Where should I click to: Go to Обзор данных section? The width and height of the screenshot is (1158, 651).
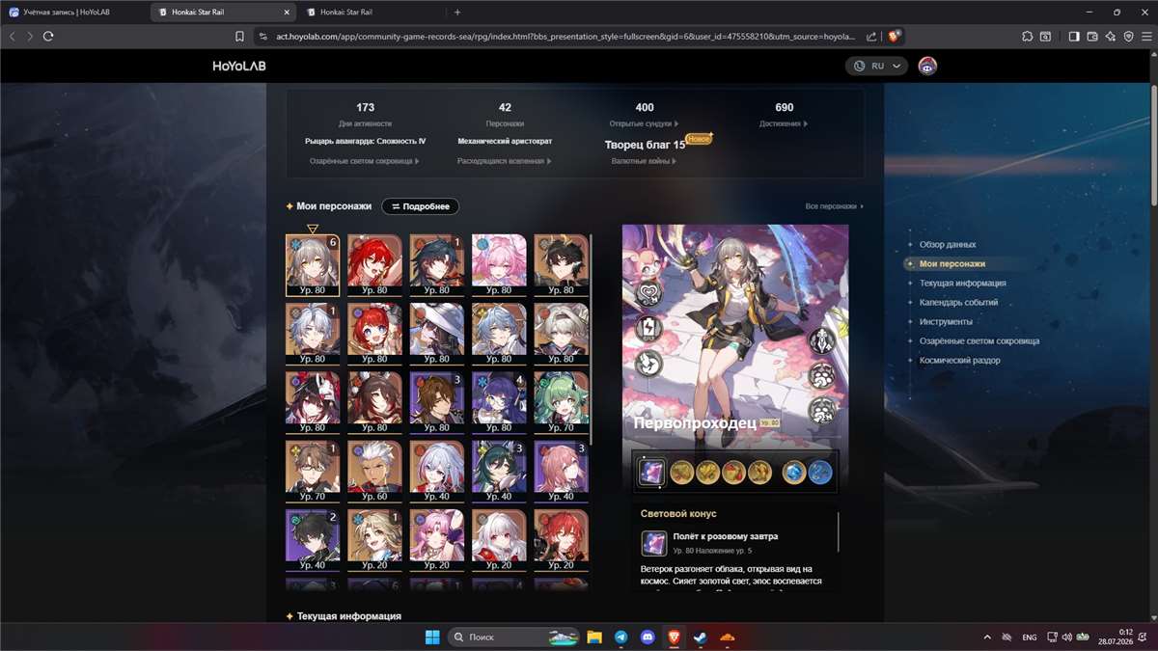[x=947, y=245]
